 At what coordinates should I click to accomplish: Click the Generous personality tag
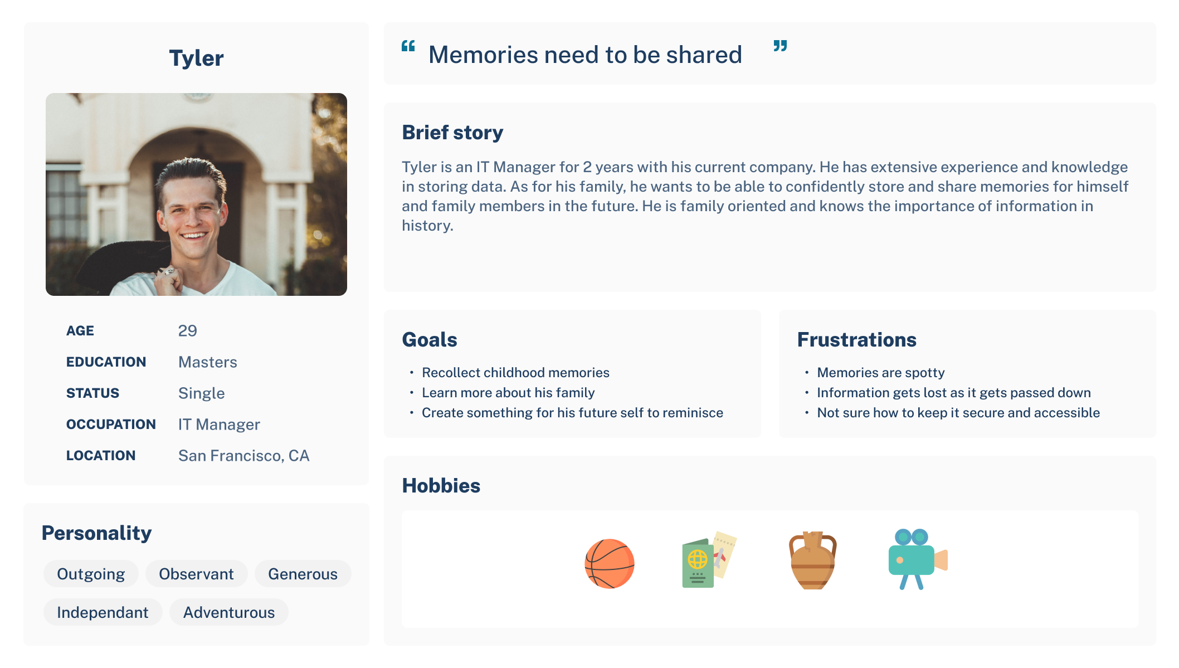pyautogui.click(x=303, y=574)
